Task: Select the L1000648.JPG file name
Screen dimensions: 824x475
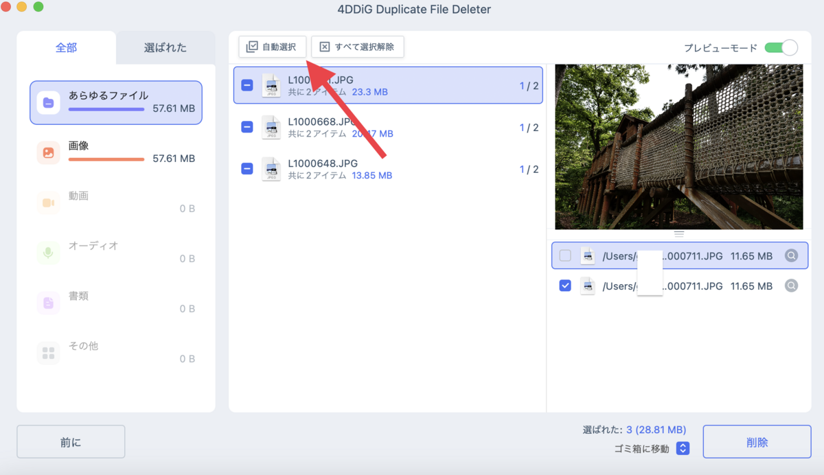Action: [323, 163]
